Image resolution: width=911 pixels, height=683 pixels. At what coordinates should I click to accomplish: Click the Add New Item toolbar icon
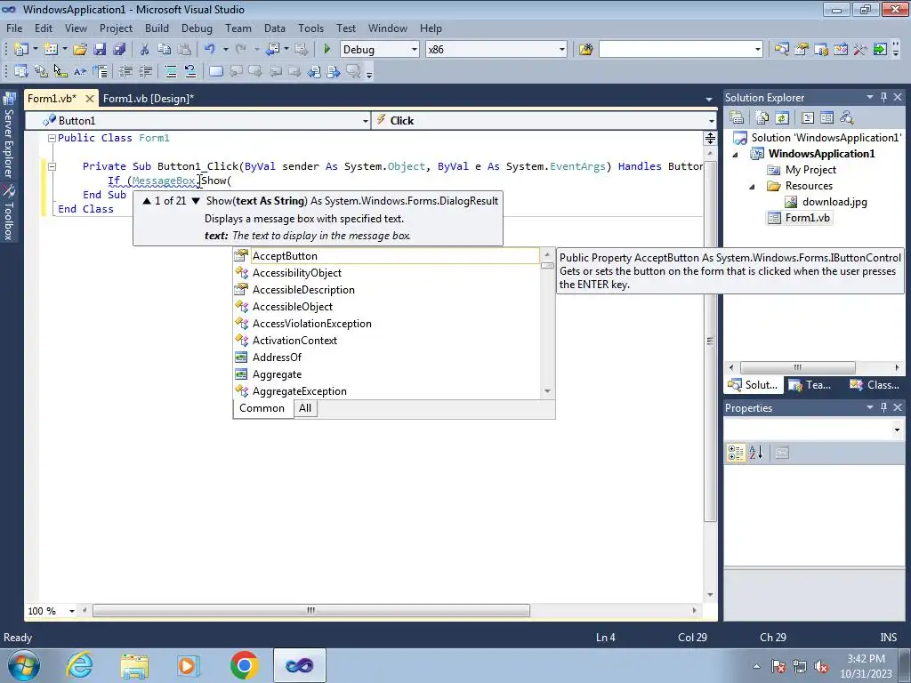coord(51,50)
